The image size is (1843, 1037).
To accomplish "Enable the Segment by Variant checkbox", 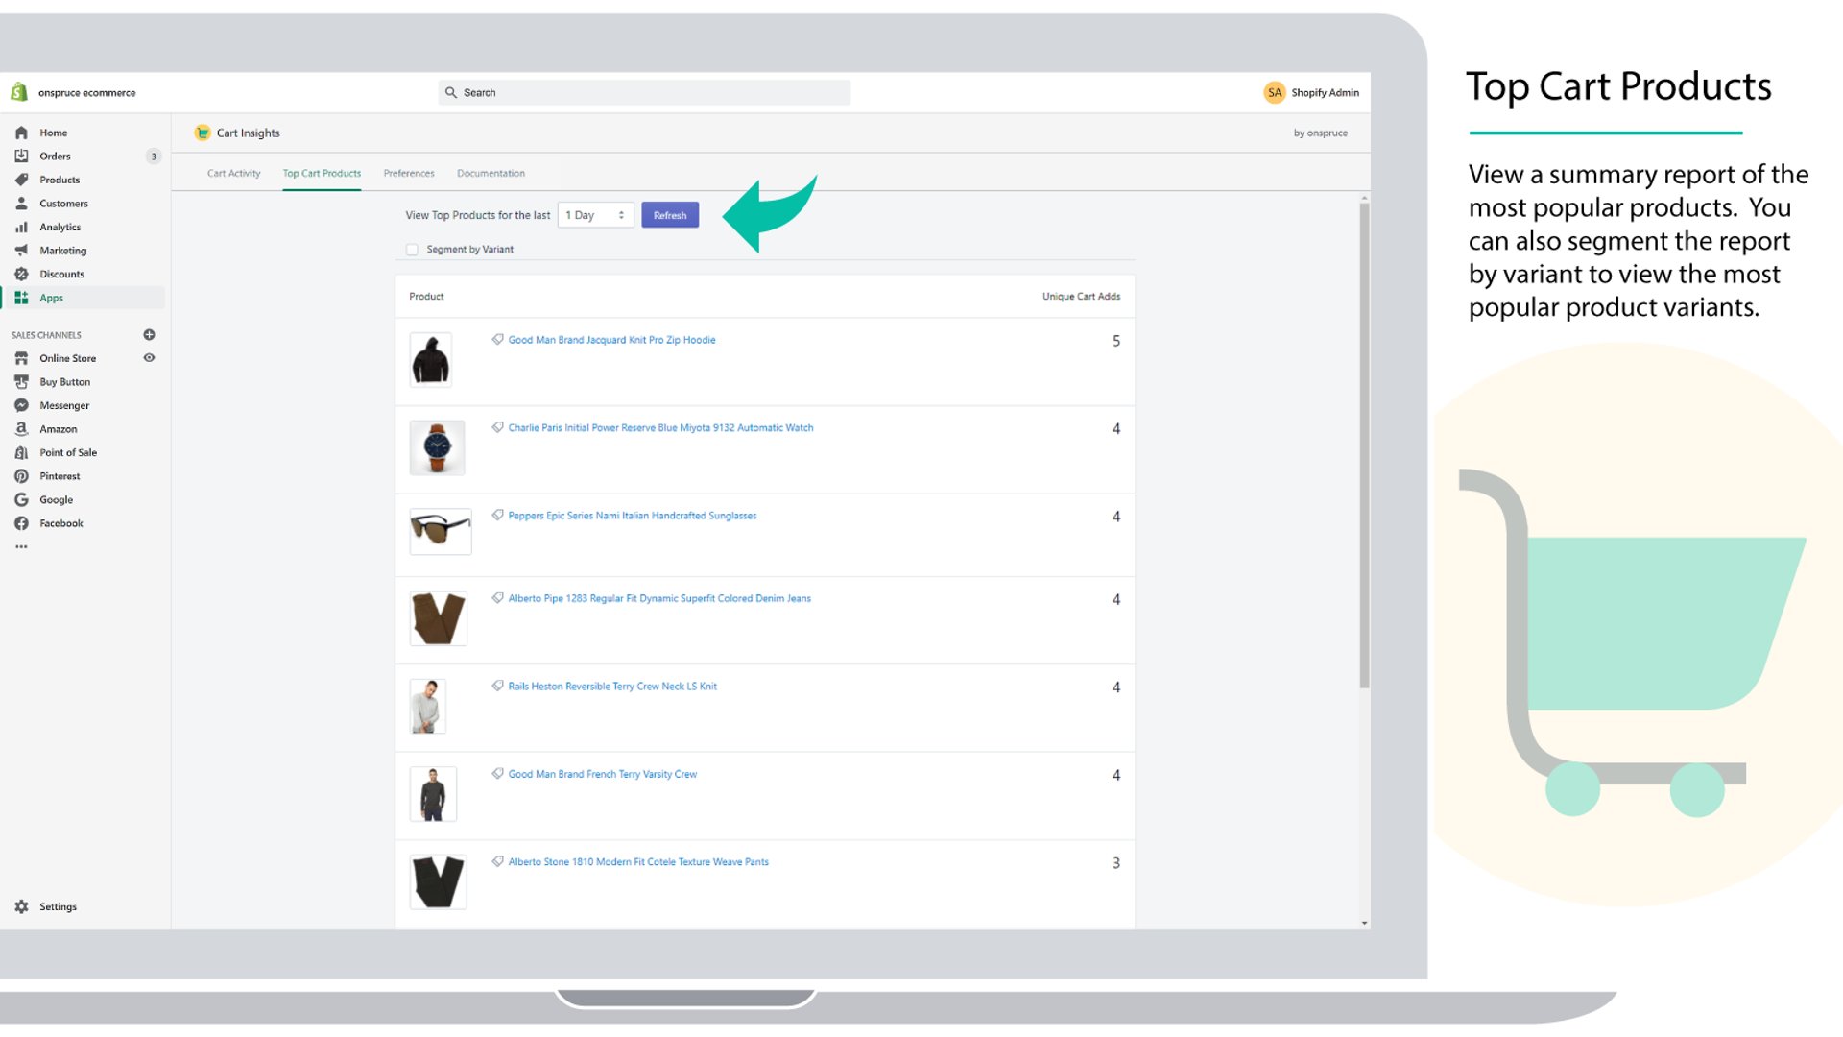I will click(412, 250).
